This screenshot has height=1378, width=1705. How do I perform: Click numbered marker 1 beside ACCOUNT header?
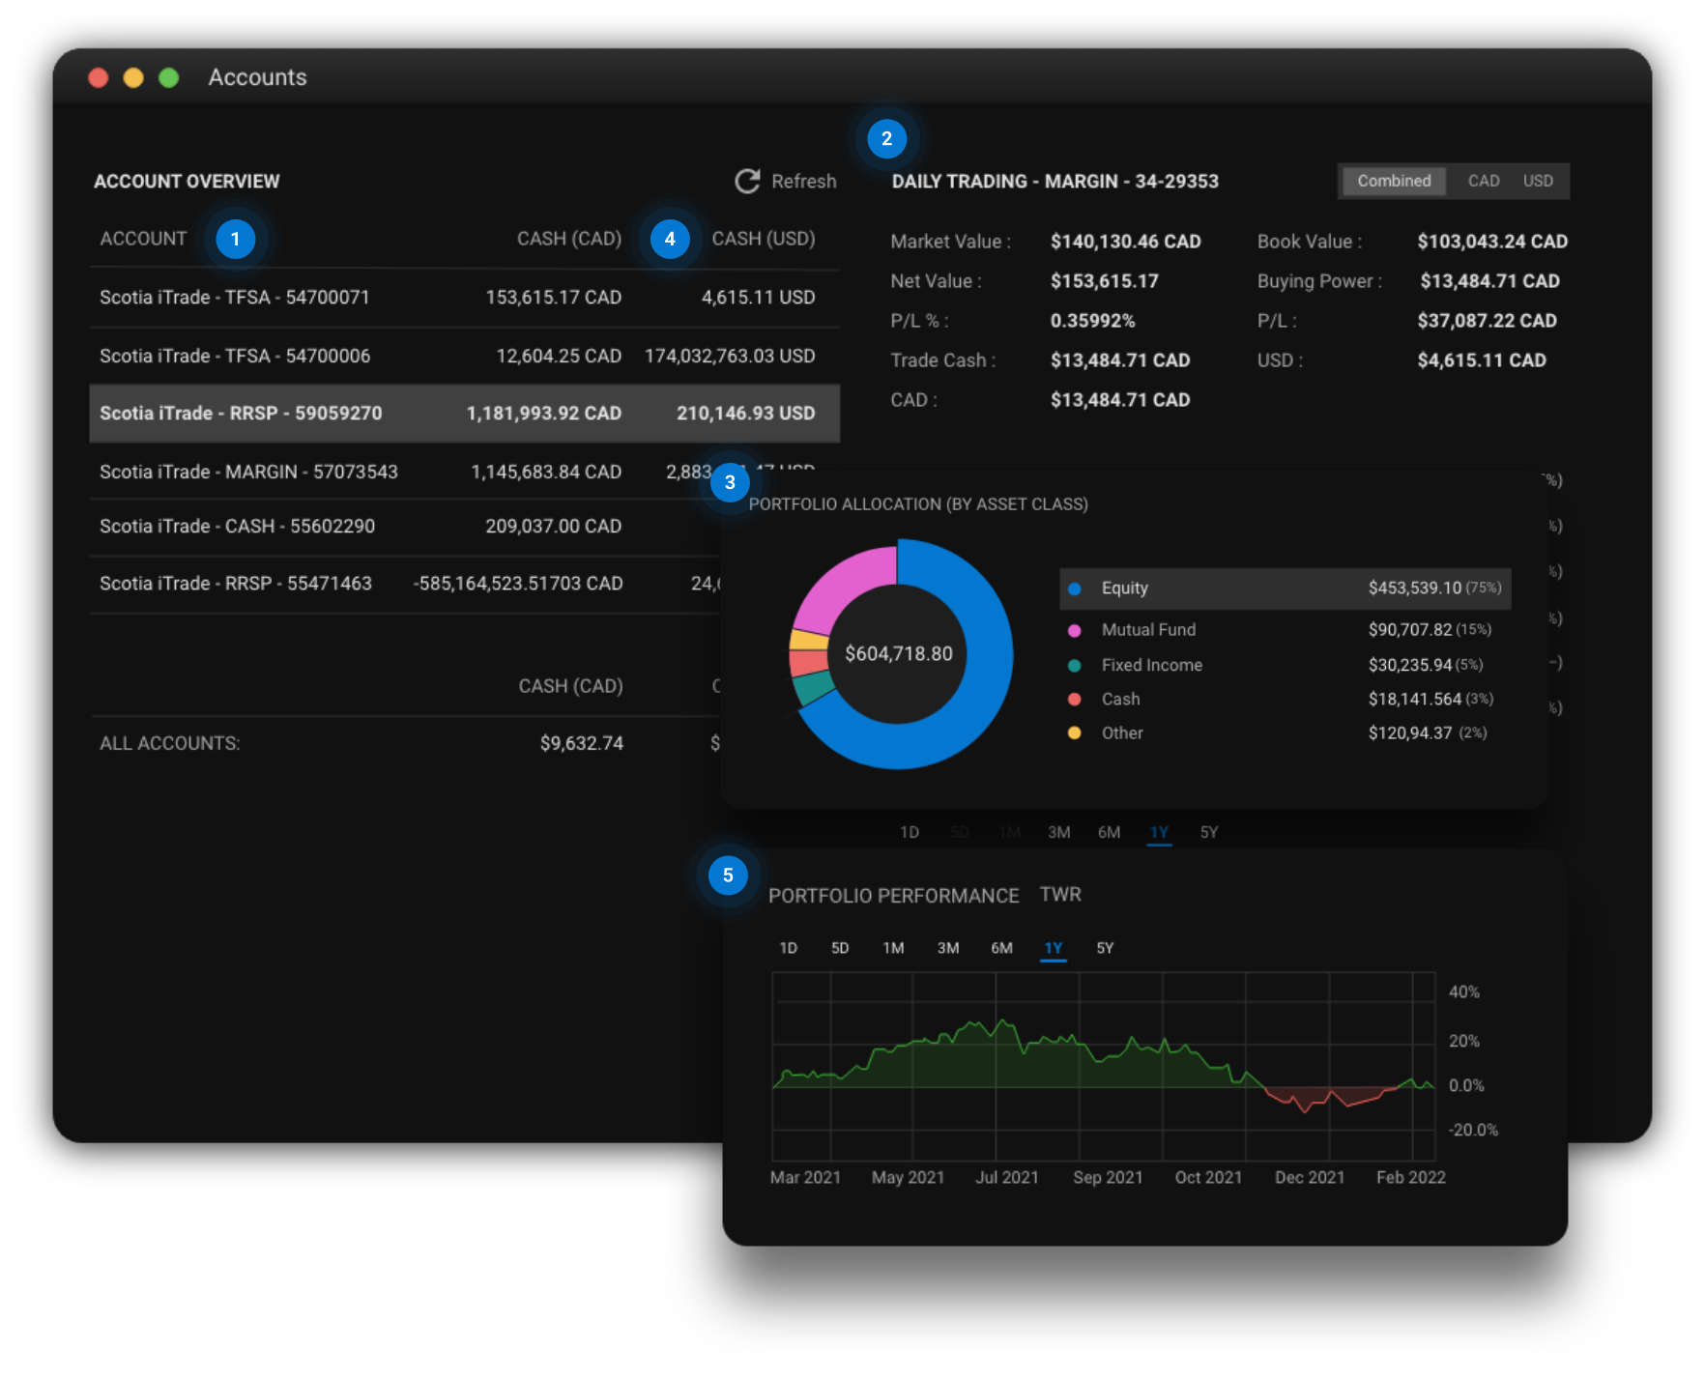click(235, 239)
